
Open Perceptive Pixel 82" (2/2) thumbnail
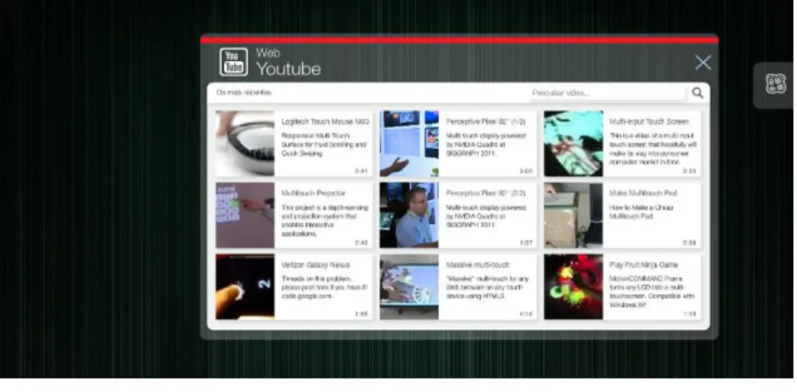click(x=409, y=216)
